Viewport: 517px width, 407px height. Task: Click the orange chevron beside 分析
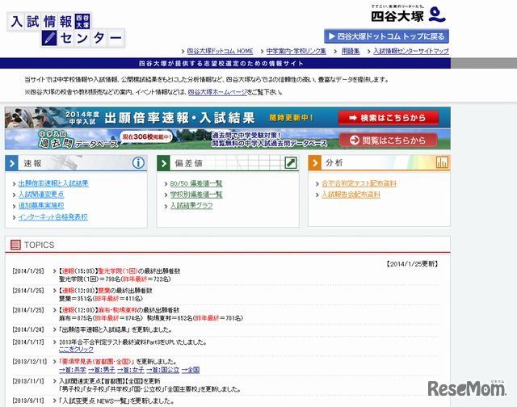pyautogui.click(x=314, y=163)
